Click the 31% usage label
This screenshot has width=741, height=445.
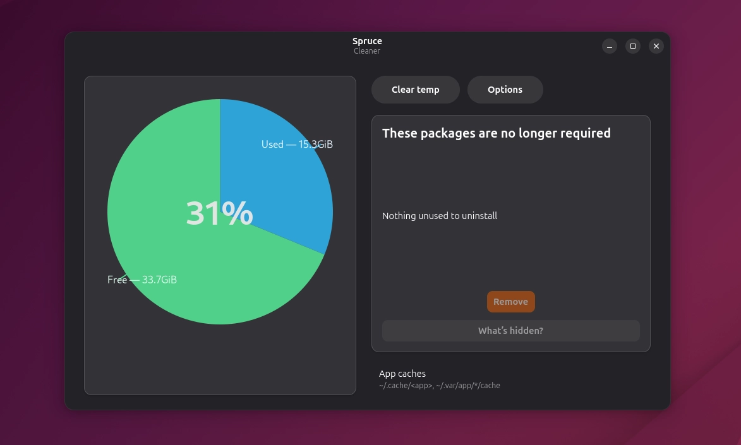coord(219,213)
